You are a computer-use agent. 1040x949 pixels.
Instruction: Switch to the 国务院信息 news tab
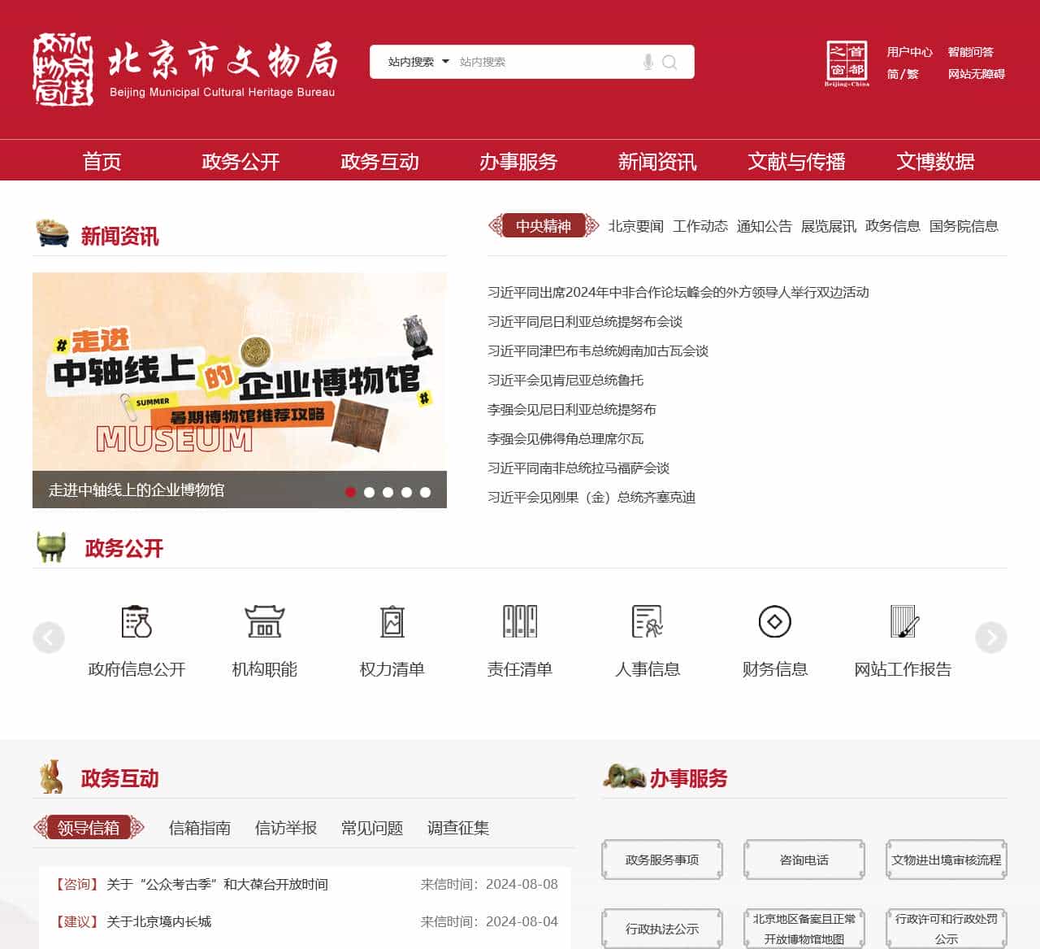click(964, 226)
